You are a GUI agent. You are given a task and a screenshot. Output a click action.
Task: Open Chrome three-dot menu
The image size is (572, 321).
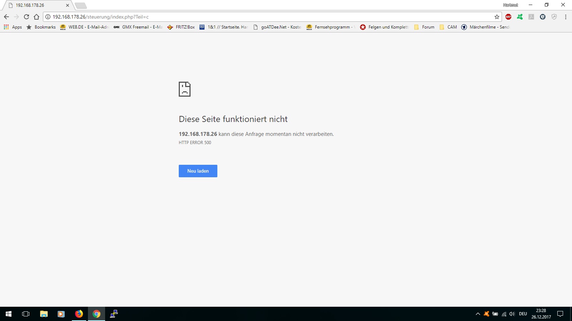coord(566,17)
